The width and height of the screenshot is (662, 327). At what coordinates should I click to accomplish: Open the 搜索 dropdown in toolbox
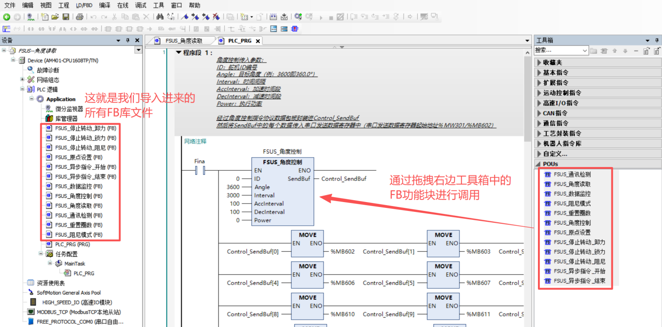coord(585,51)
